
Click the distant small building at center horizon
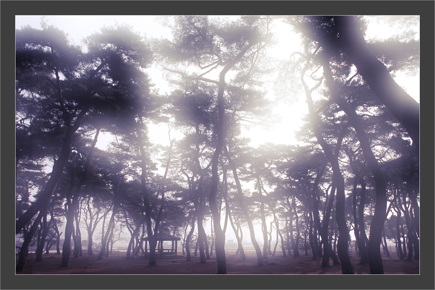pos(231,242)
